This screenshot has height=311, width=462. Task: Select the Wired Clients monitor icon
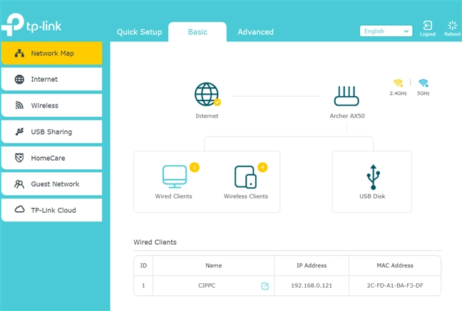tap(175, 176)
